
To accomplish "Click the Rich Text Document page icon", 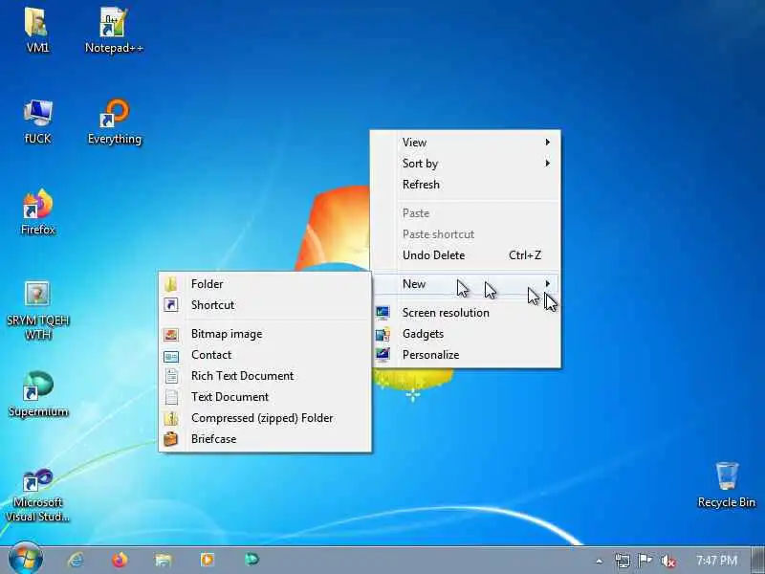I will click(171, 376).
